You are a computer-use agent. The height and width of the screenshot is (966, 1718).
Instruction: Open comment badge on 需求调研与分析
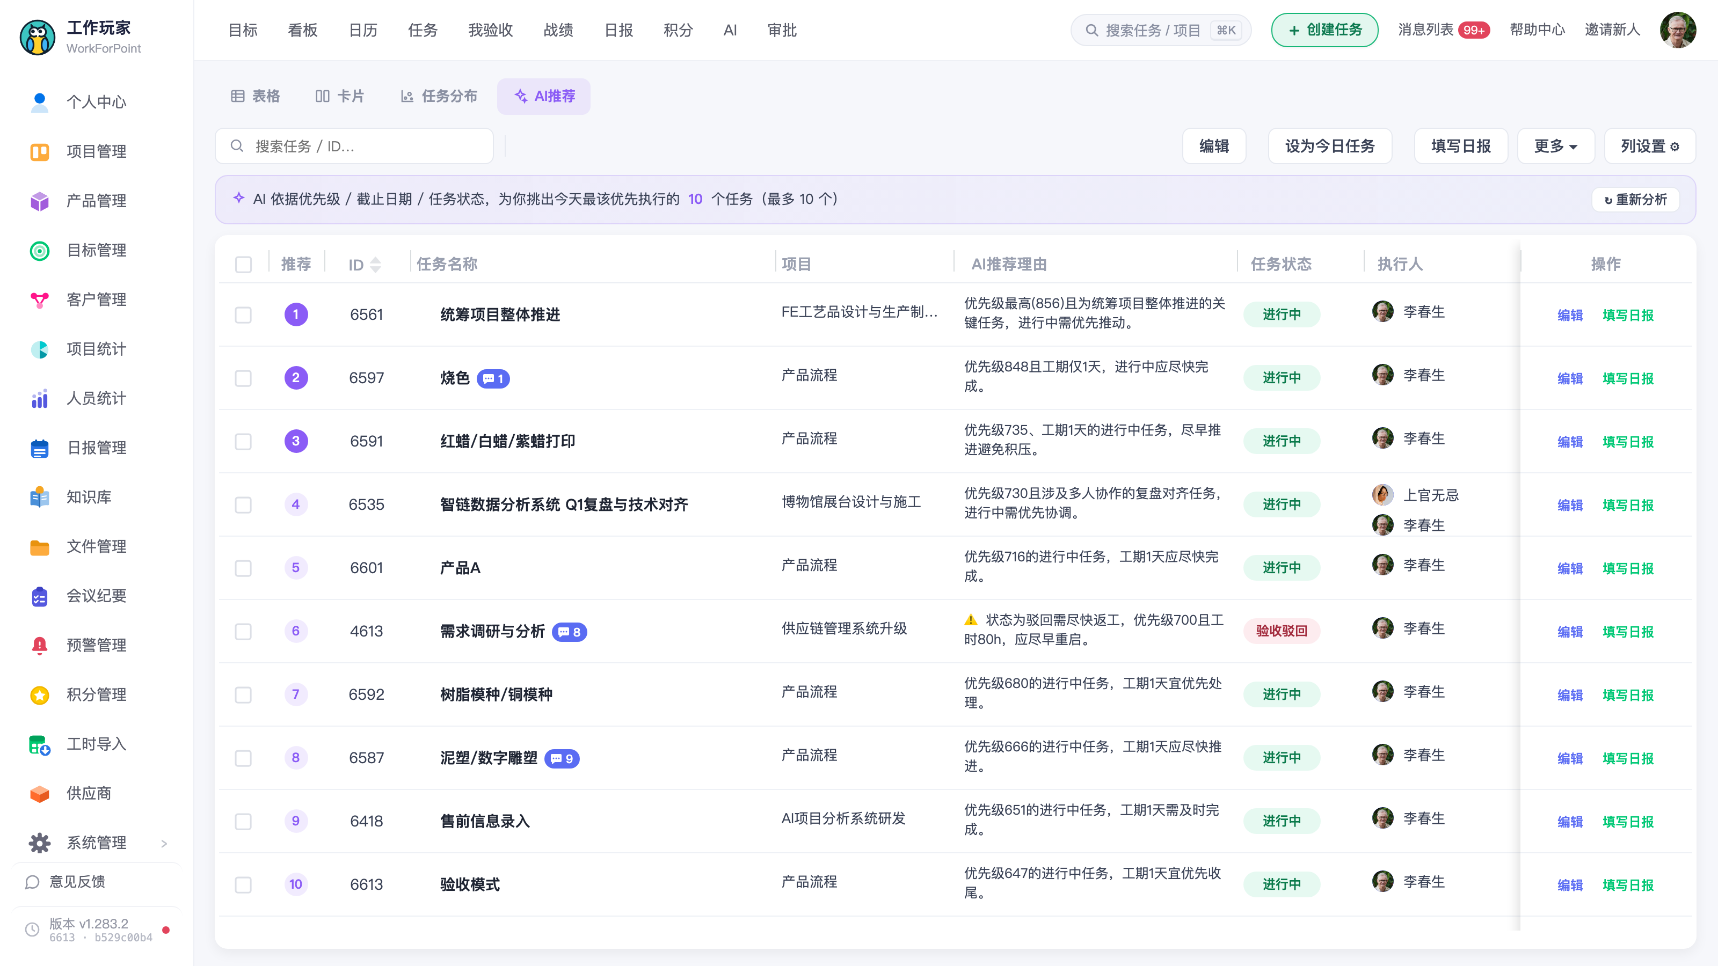[569, 631]
